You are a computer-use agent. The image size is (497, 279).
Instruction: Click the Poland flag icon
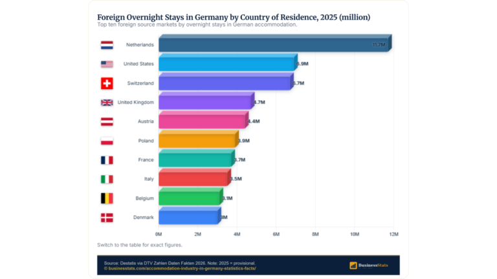[107, 141]
